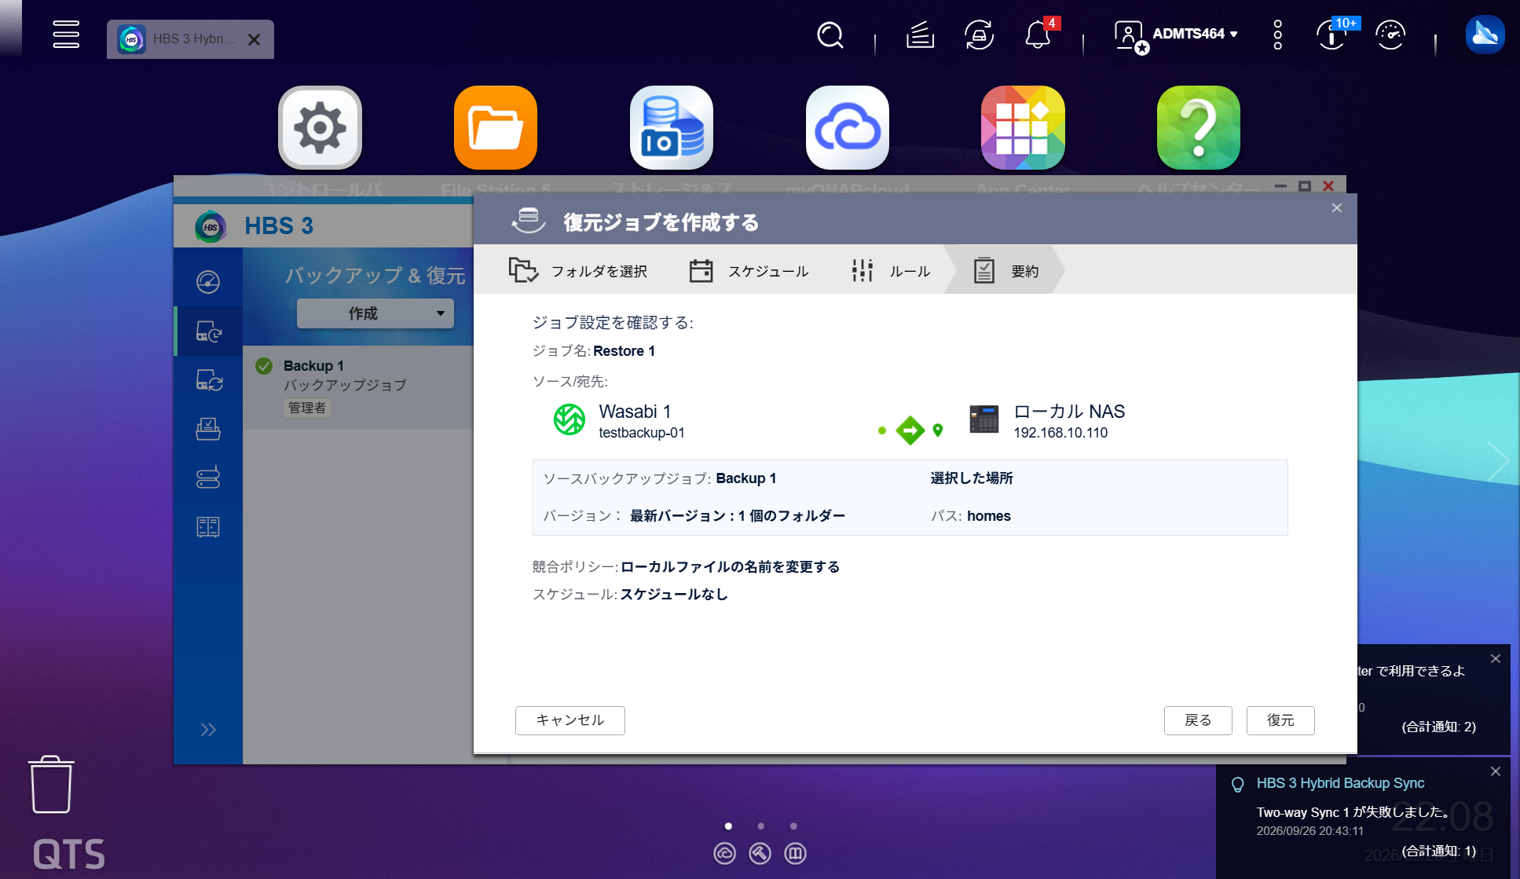Open the job logs sidebar icon in HBS 3
The image size is (1520, 879).
(x=208, y=526)
